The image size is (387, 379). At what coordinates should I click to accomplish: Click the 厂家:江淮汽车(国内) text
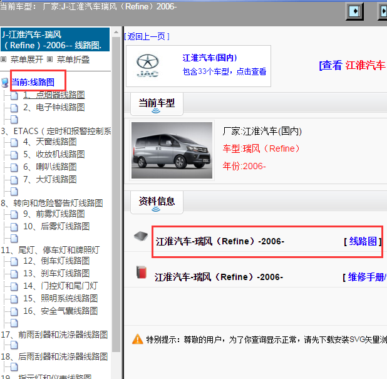[x=262, y=131]
